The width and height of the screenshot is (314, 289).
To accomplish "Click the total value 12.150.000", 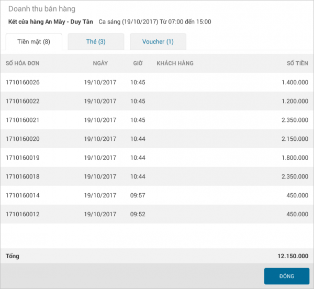I will pos(293,256).
